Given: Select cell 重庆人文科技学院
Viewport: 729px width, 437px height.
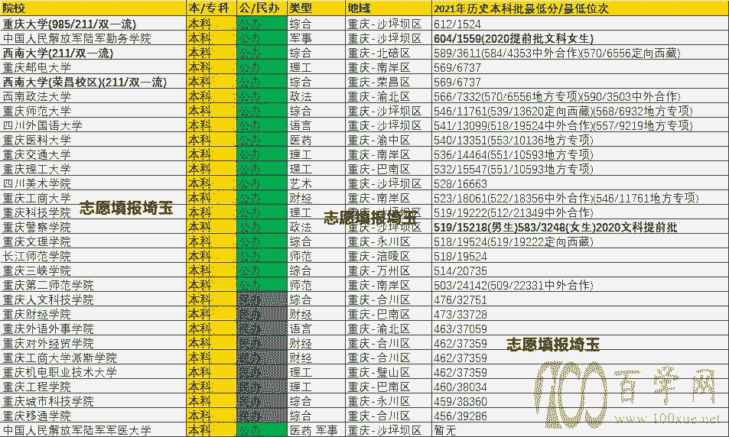Looking at the screenshot, I should (93, 299).
